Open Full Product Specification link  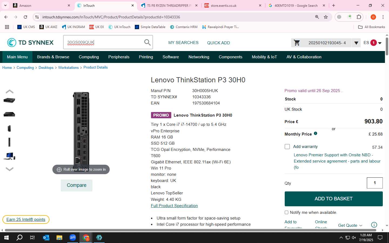click(x=174, y=206)
